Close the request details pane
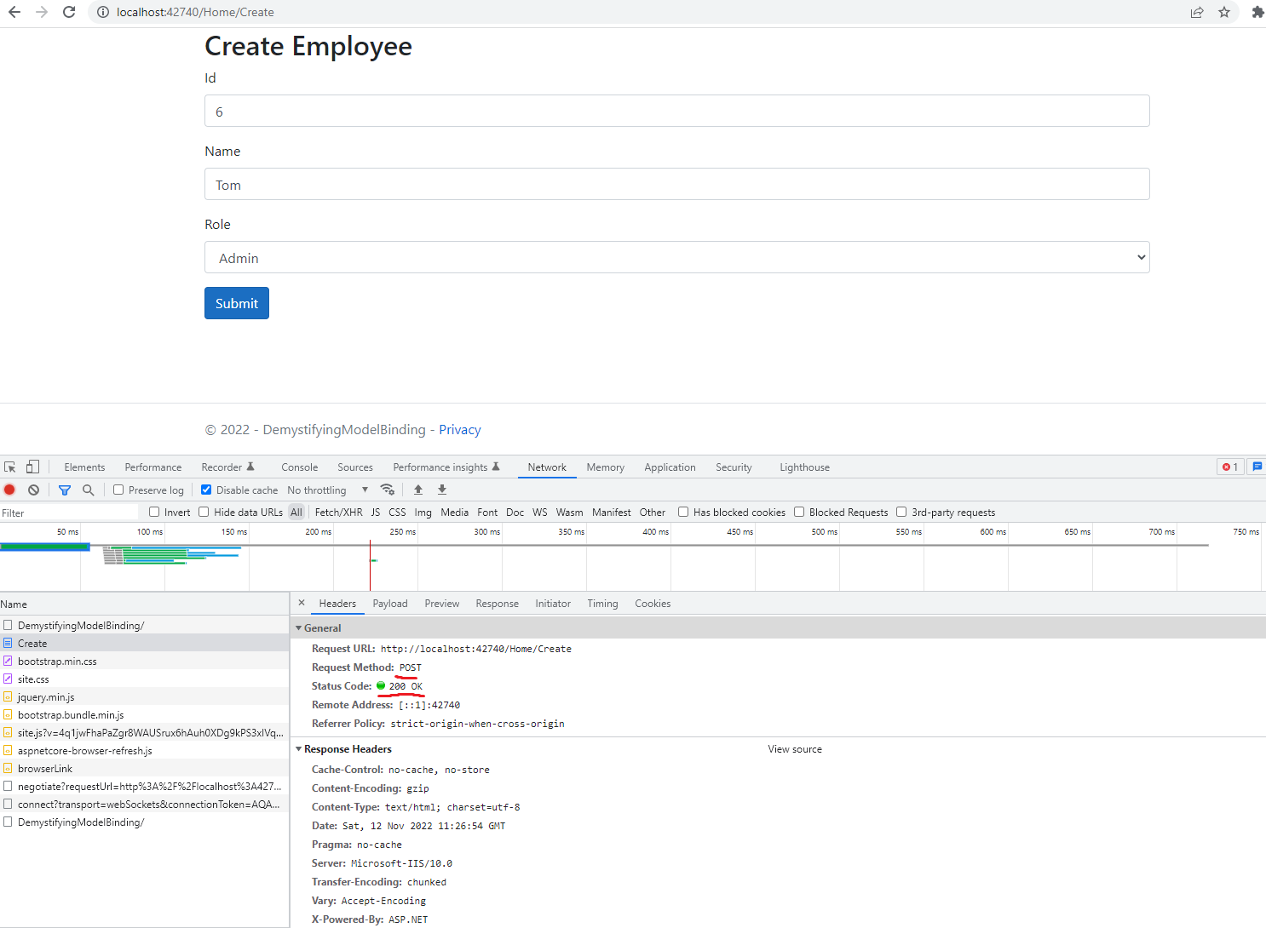This screenshot has width=1266, height=928. coord(302,603)
